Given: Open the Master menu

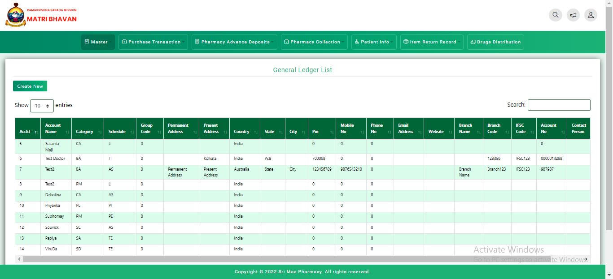Looking at the screenshot, I should [98, 42].
